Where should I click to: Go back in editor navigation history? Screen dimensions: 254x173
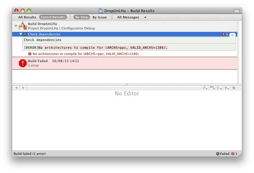16,88
